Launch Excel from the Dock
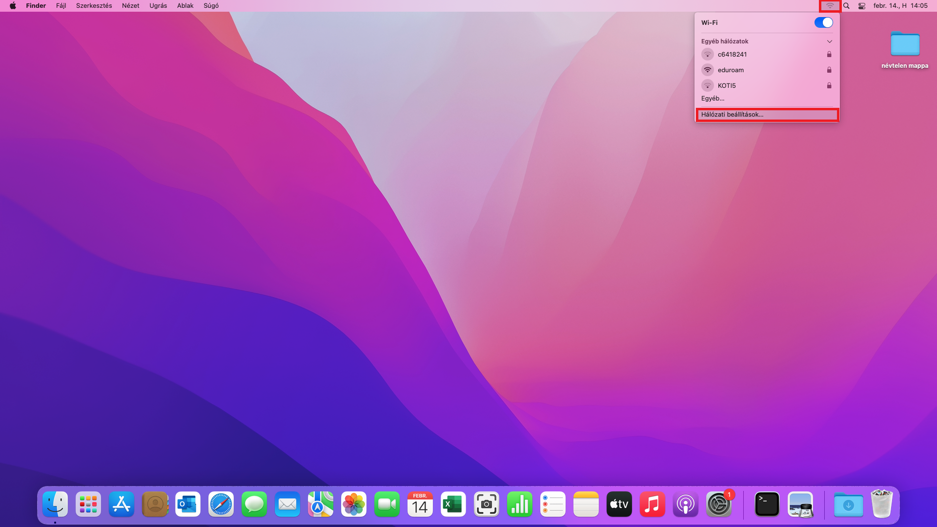This screenshot has width=937, height=527. click(x=453, y=505)
